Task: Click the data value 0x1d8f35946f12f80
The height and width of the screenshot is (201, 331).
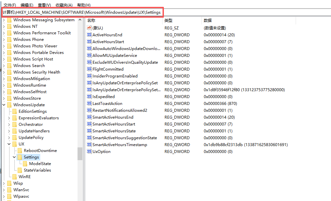Action: click(244, 90)
